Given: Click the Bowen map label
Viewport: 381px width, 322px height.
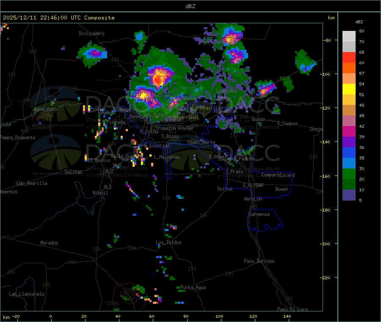Looking at the screenshot, I should pyautogui.click(x=282, y=189).
